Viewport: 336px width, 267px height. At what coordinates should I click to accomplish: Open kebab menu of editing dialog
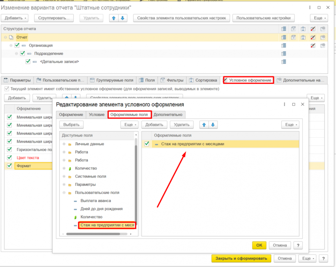point(284,104)
